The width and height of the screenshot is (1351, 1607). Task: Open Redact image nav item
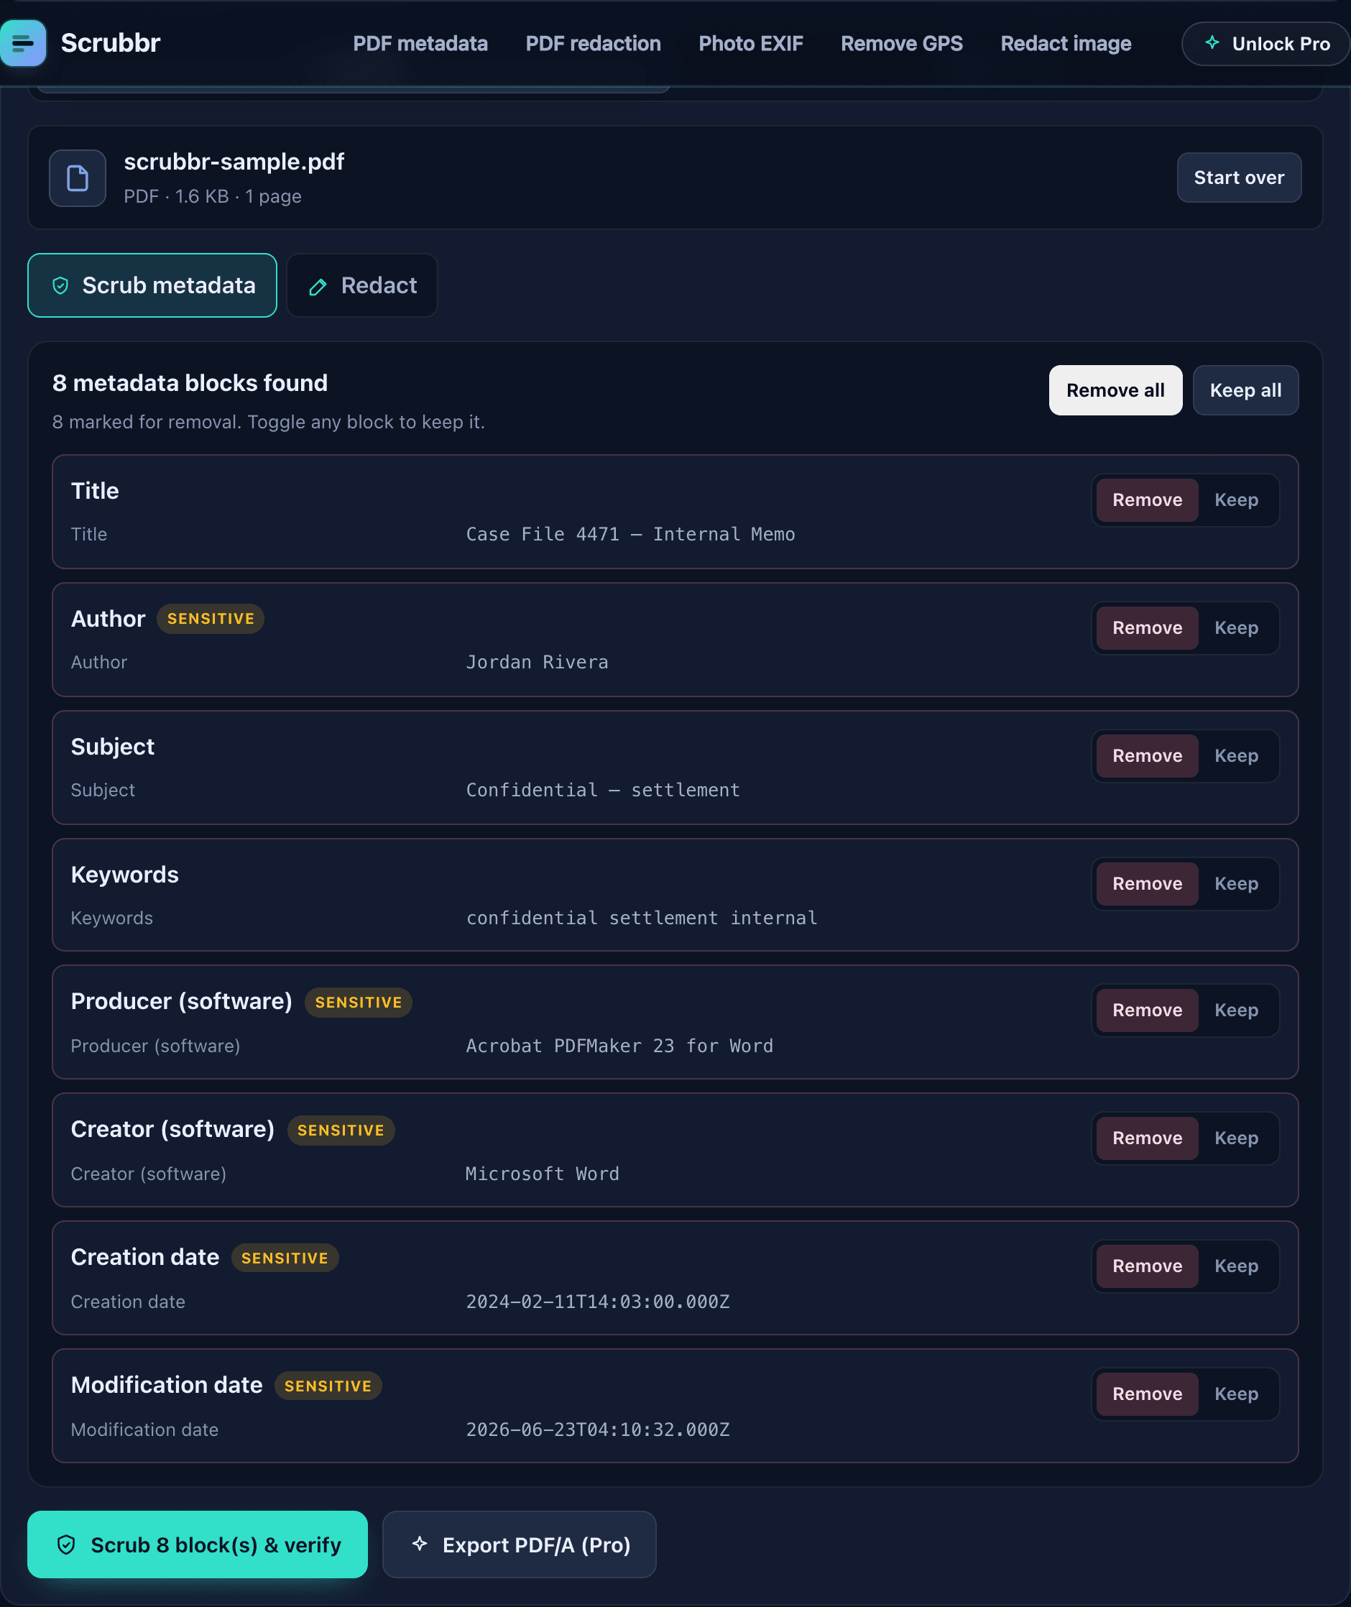click(x=1065, y=44)
